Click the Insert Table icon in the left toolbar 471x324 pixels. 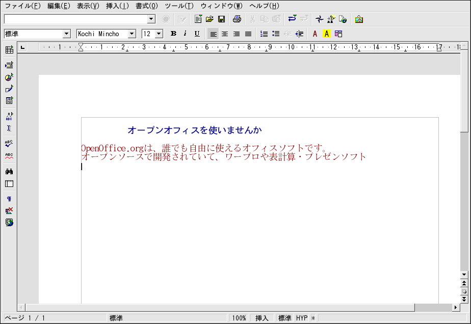(9, 50)
